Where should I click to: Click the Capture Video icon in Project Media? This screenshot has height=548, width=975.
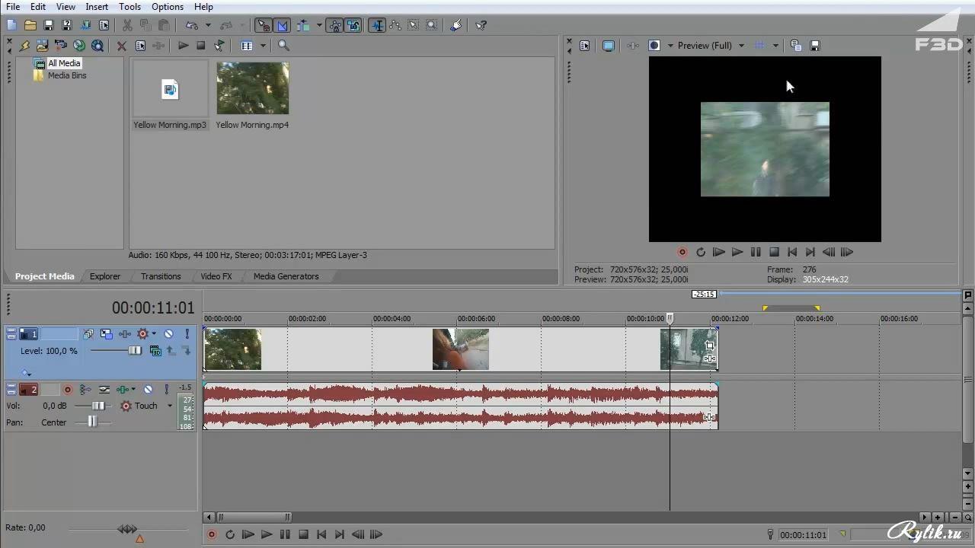pos(60,46)
